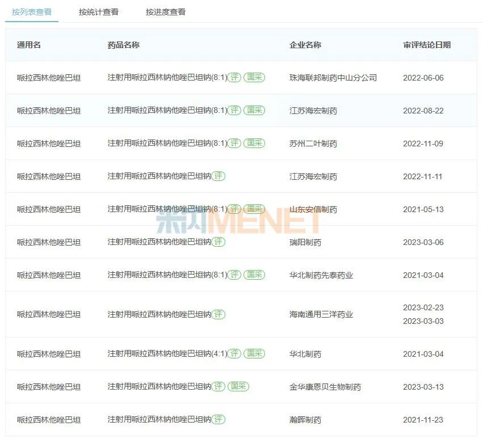Click 评 badge in 山东安信制药 row

click(x=234, y=209)
